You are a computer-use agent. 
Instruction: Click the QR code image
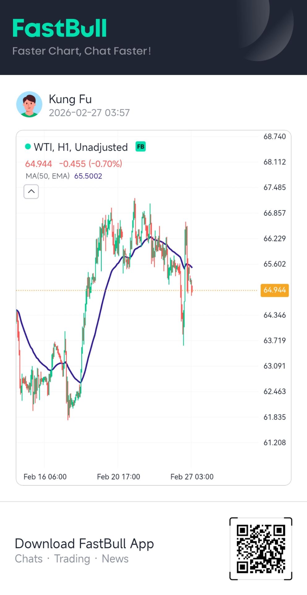coord(261,548)
